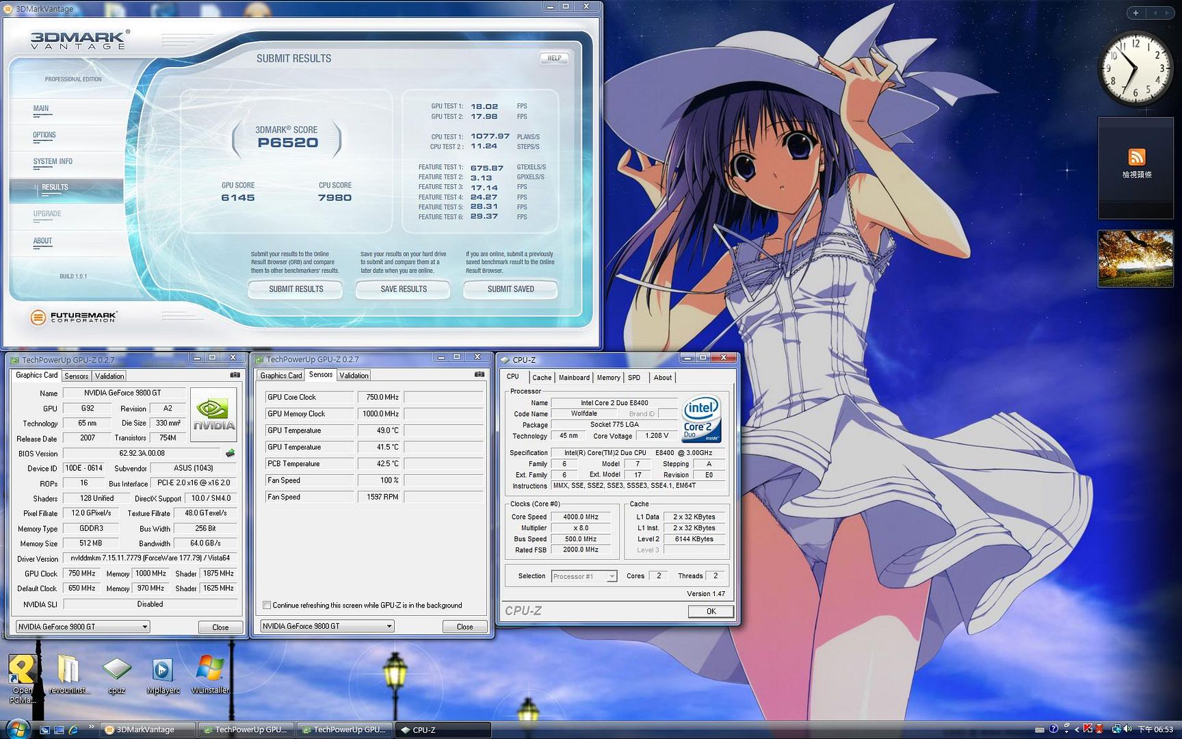Image resolution: width=1182 pixels, height=739 pixels.
Task: Click the 3DMark score P6520
Action: [x=287, y=142]
